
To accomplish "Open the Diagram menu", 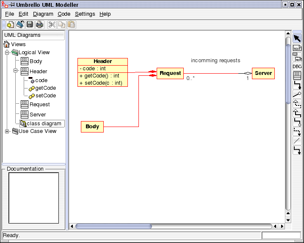I will coord(43,14).
